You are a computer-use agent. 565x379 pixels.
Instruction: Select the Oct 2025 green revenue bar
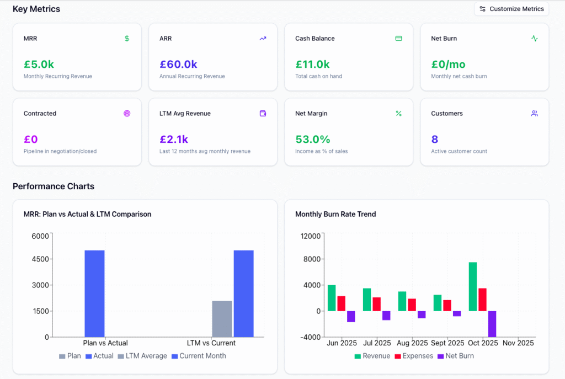473,286
